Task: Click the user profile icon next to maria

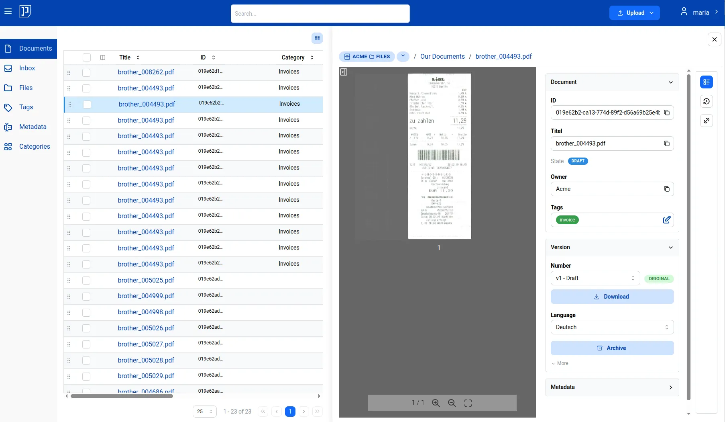Action: pyautogui.click(x=684, y=12)
